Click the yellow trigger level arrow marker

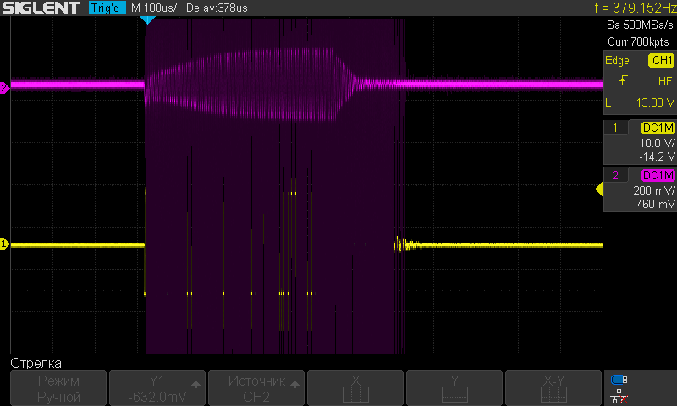599,189
